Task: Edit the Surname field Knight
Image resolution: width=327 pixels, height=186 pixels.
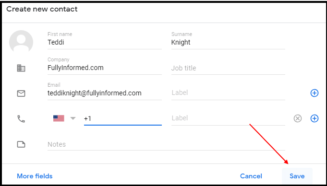Action: 228,42
